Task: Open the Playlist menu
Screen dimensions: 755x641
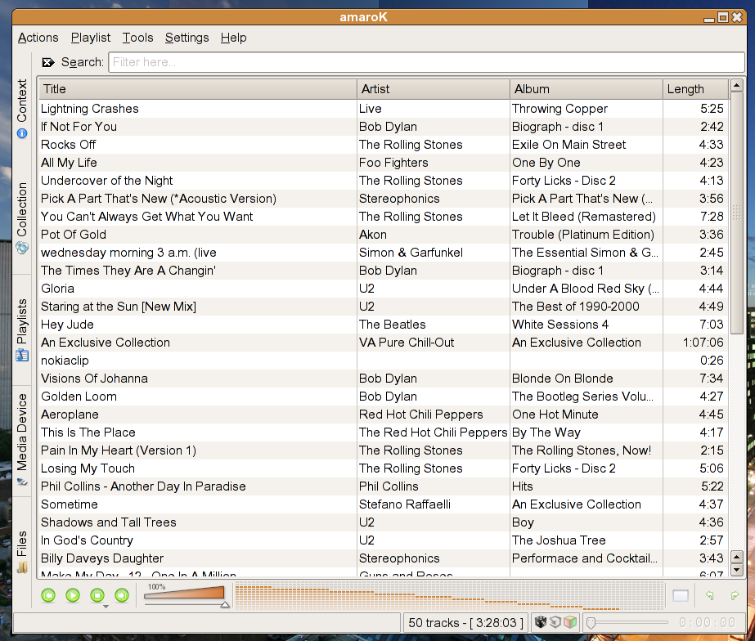Action: [91, 38]
